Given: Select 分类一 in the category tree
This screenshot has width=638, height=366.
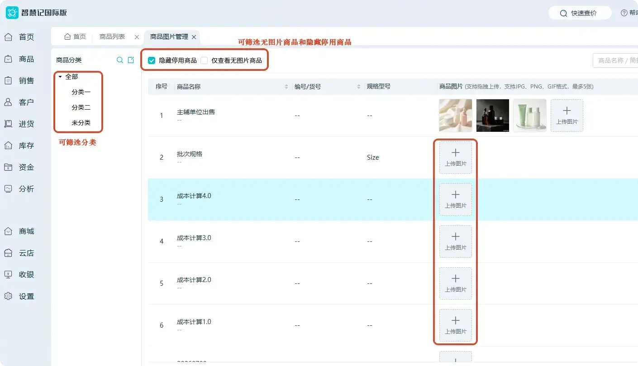Looking at the screenshot, I should [81, 92].
